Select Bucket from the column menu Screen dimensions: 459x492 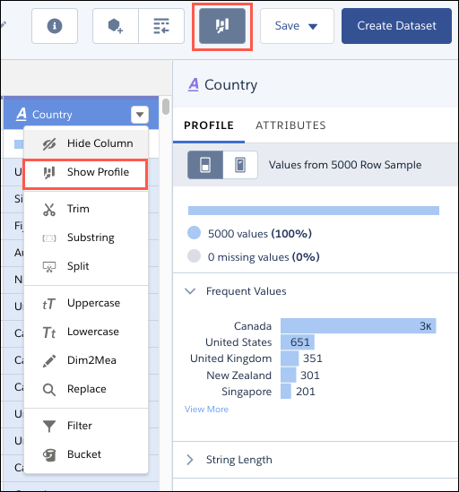click(86, 454)
